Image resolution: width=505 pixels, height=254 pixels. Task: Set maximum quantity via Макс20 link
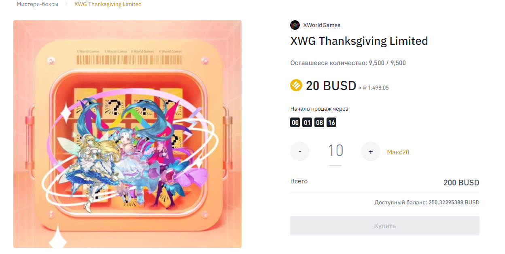[398, 152]
